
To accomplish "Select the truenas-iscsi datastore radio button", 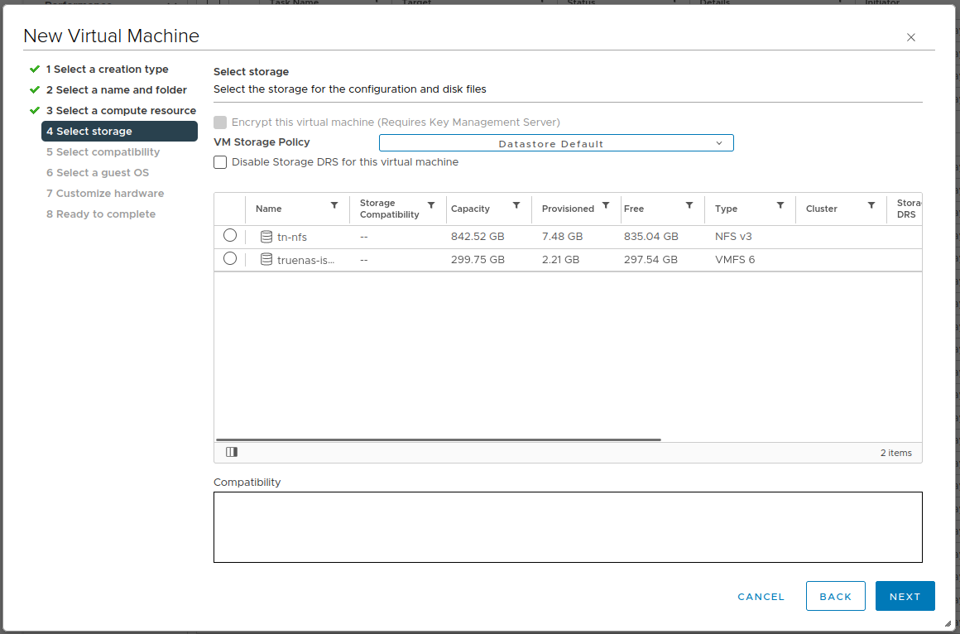I will click(x=230, y=259).
